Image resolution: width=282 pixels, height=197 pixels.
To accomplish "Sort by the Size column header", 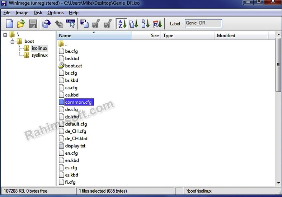I will (146, 36).
